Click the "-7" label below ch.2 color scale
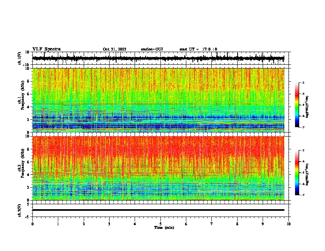325x251 pixels. (x=302, y=195)
